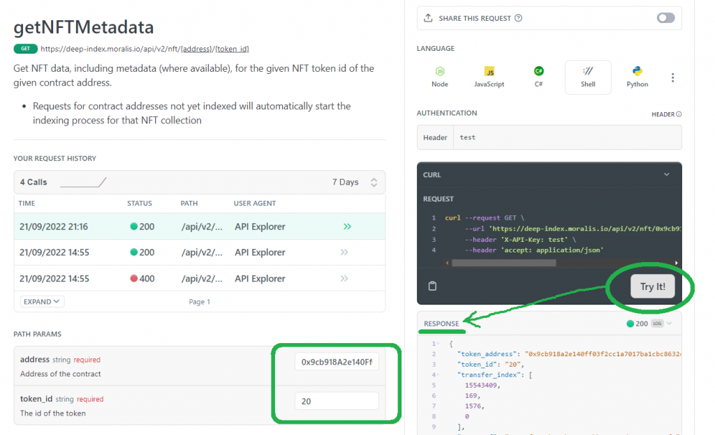This screenshot has width=715, height=435.
Task: Toggle the Share This Request switch
Action: (665, 17)
